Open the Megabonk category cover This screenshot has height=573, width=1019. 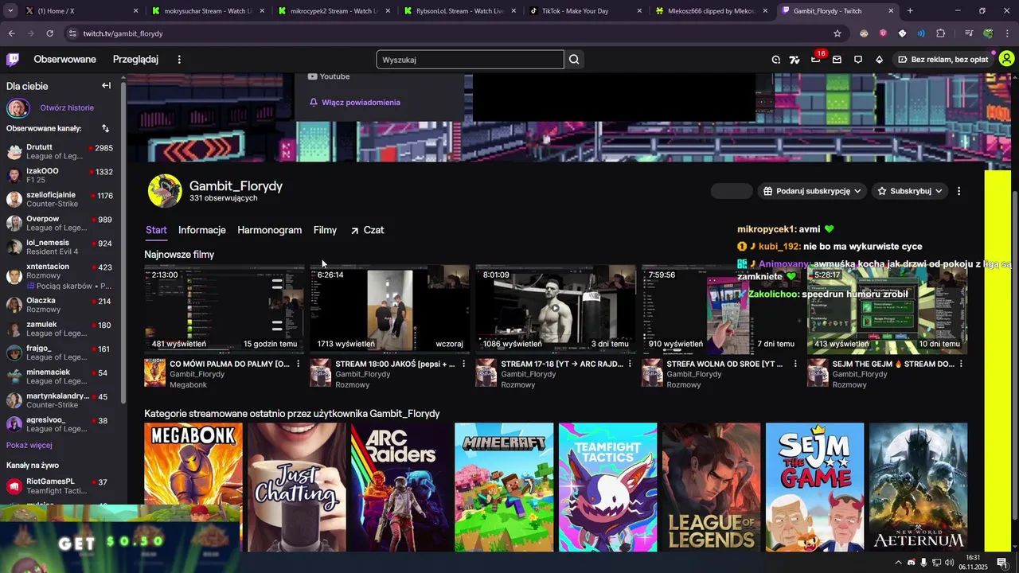193,487
